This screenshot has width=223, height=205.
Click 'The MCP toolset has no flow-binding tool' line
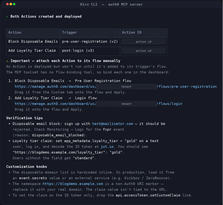[x=88, y=72]
